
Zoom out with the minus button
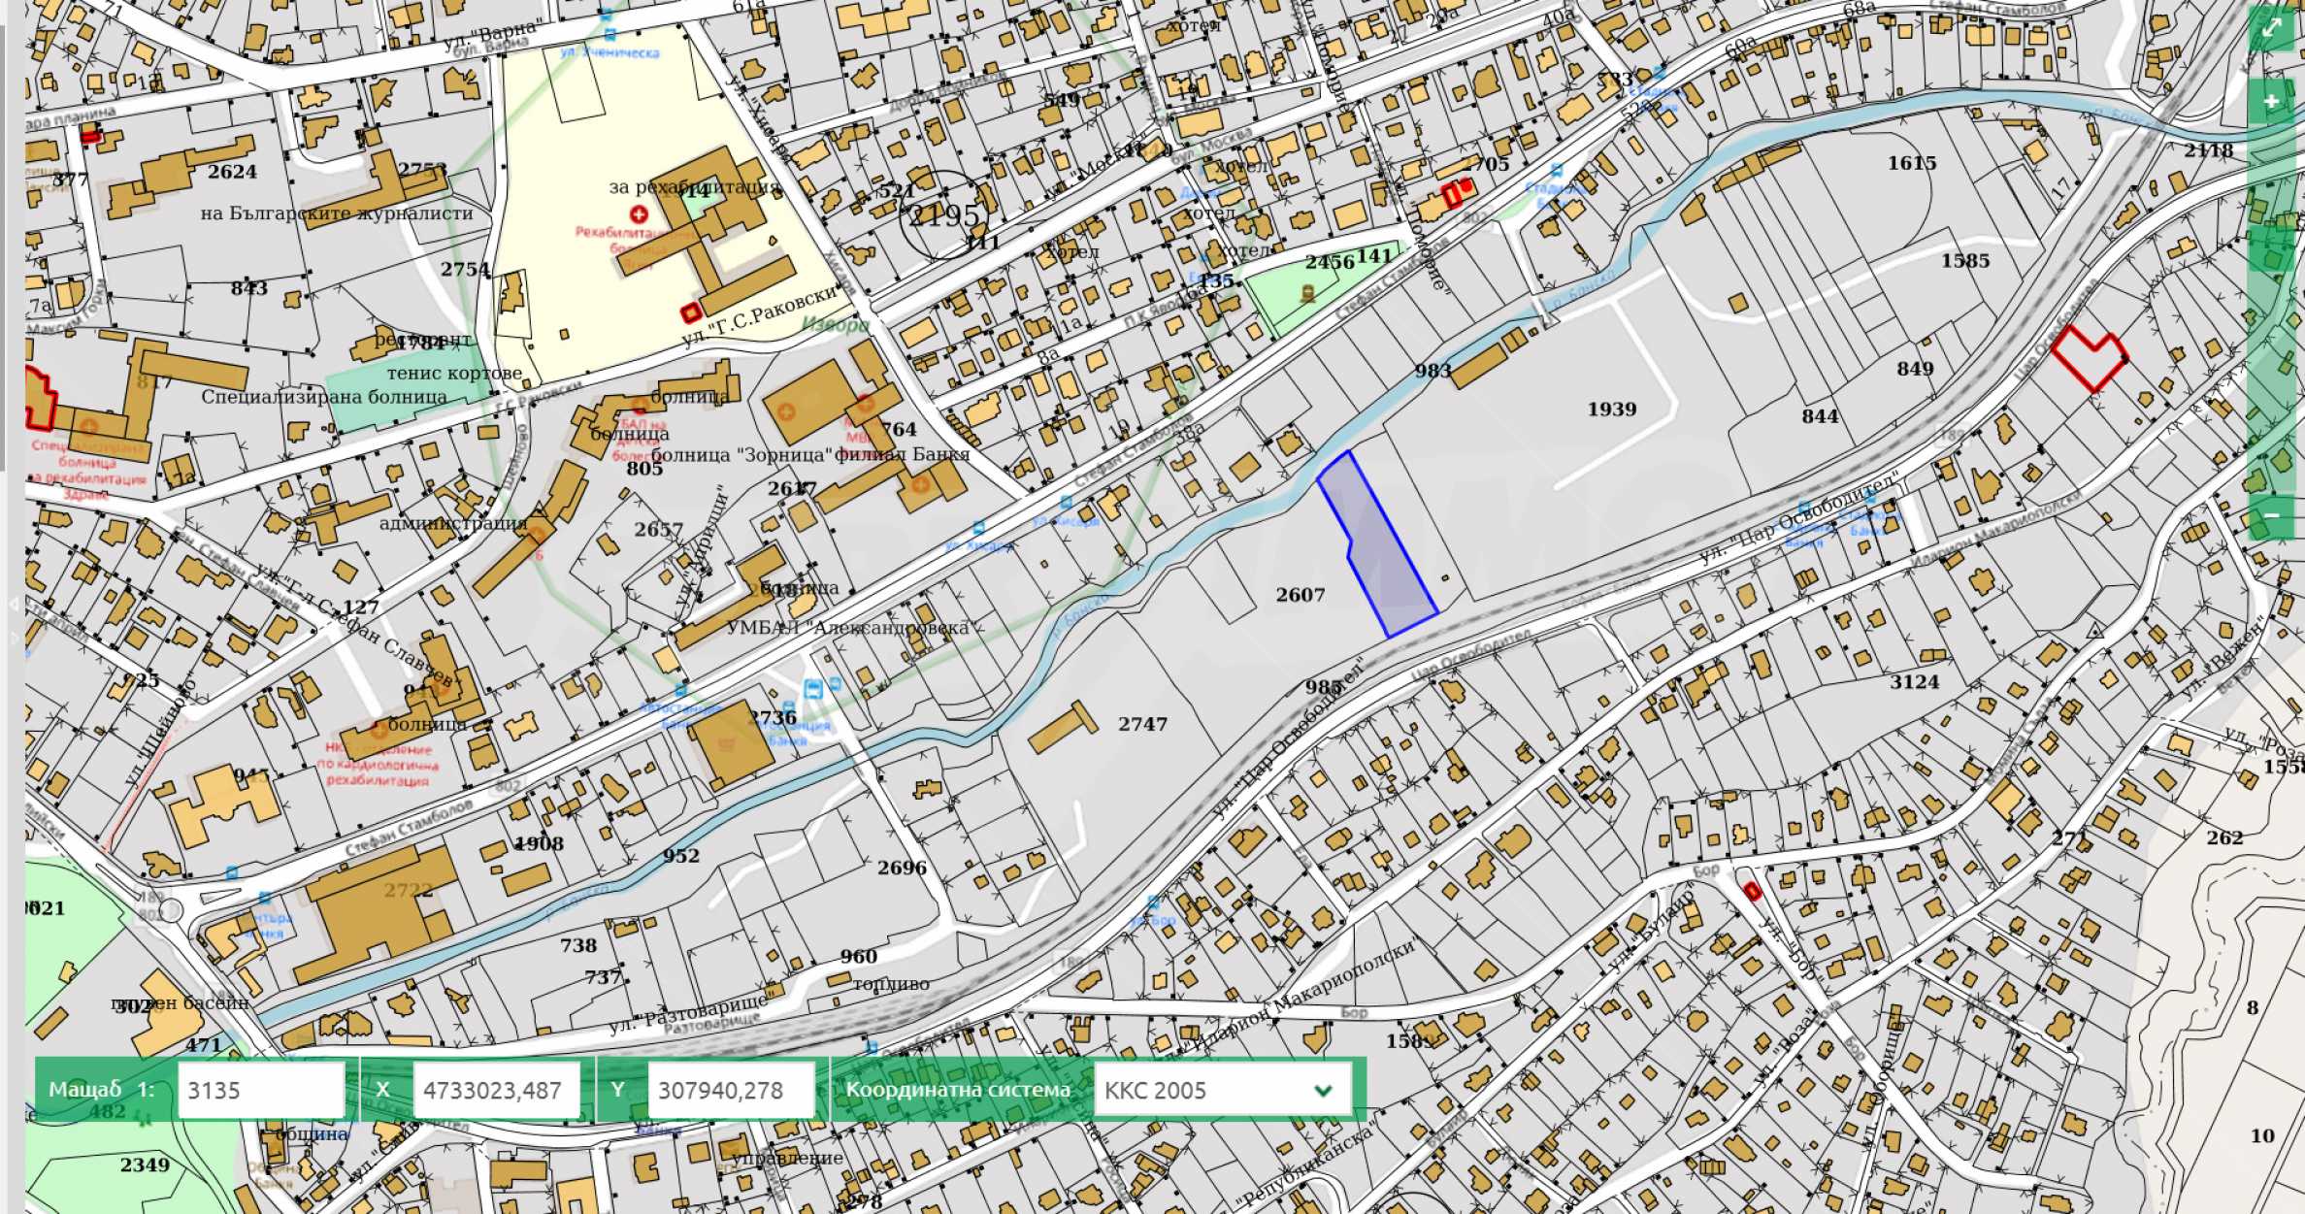click(x=2272, y=514)
